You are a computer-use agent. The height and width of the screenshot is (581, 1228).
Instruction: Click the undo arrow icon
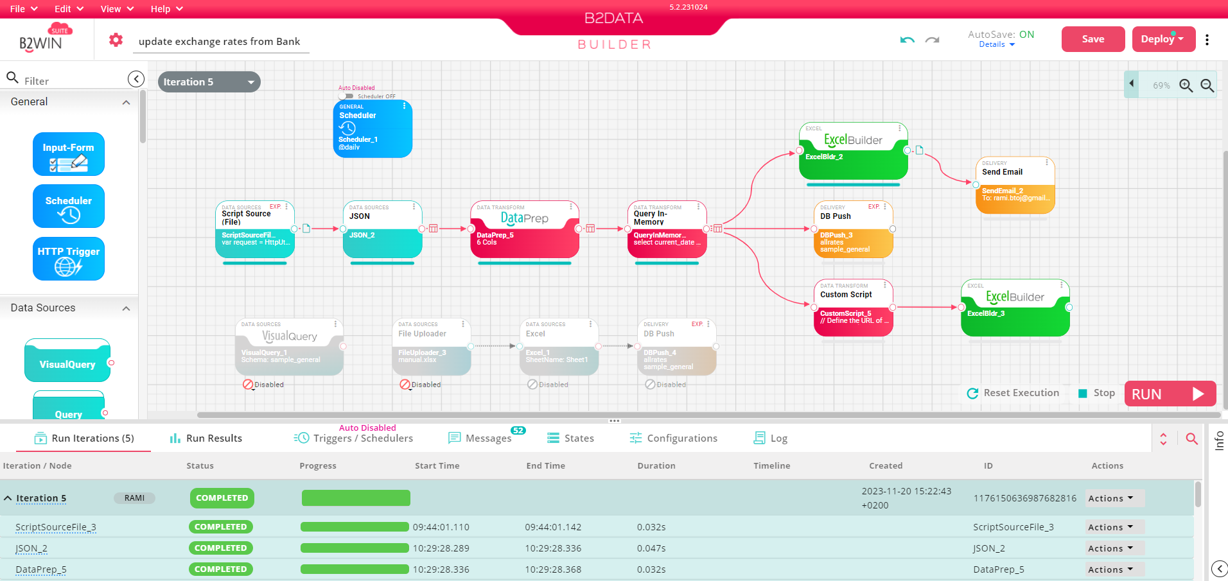click(x=907, y=40)
